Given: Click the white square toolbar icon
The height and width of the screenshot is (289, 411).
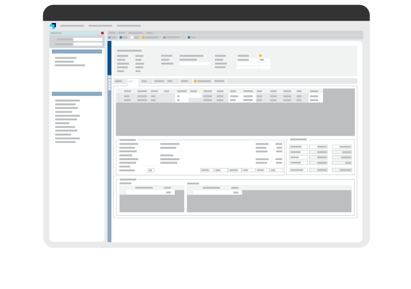Looking at the screenshot, I should [x=132, y=37].
